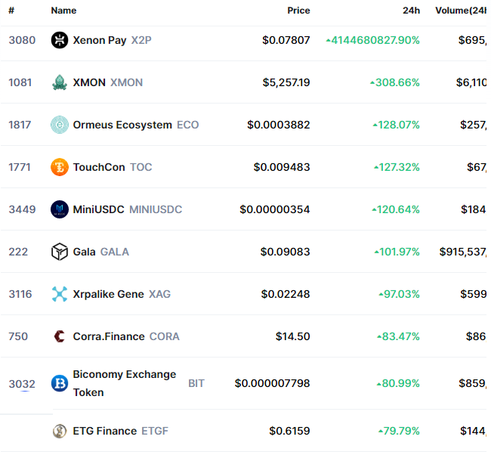Click the orange TouchCon coin icon

click(x=60, y=167)
